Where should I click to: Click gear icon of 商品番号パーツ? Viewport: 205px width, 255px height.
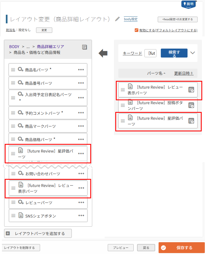coord(21,83)
